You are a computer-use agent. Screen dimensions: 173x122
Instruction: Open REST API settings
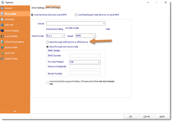point(15,25)
